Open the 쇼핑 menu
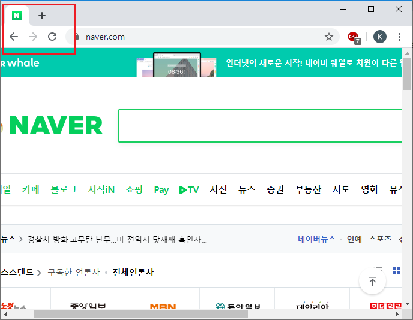The width and height of the screenshot is (413, 320). click(x=134, y=189)
